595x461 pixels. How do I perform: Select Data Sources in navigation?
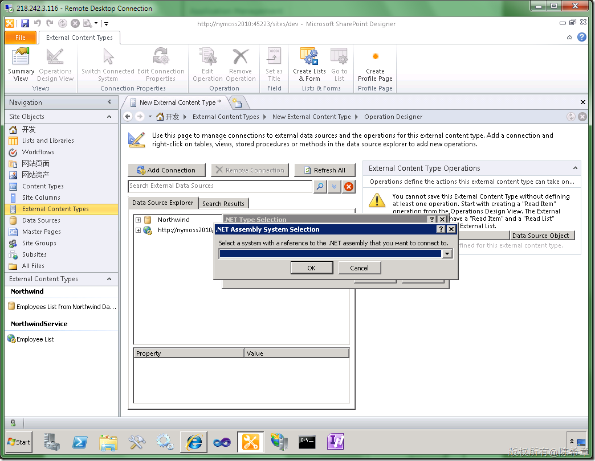click(41, 220)
